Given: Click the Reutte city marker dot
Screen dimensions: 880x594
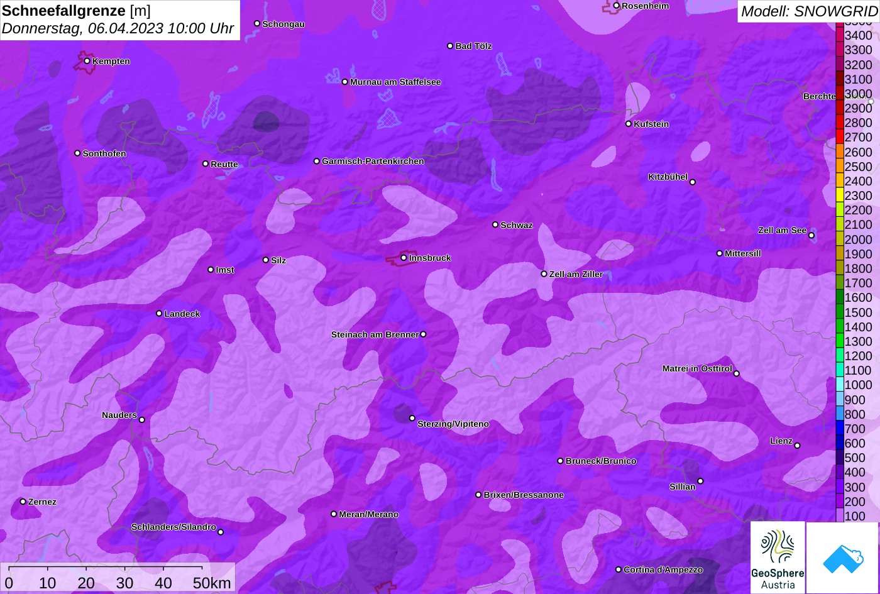Looking at the screenshot, I should point(206,163).
